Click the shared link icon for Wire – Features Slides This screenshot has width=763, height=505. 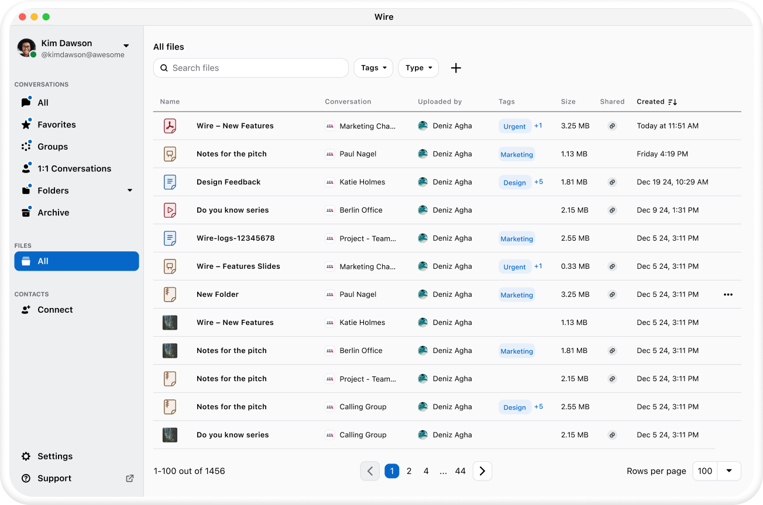coord(612,267)
